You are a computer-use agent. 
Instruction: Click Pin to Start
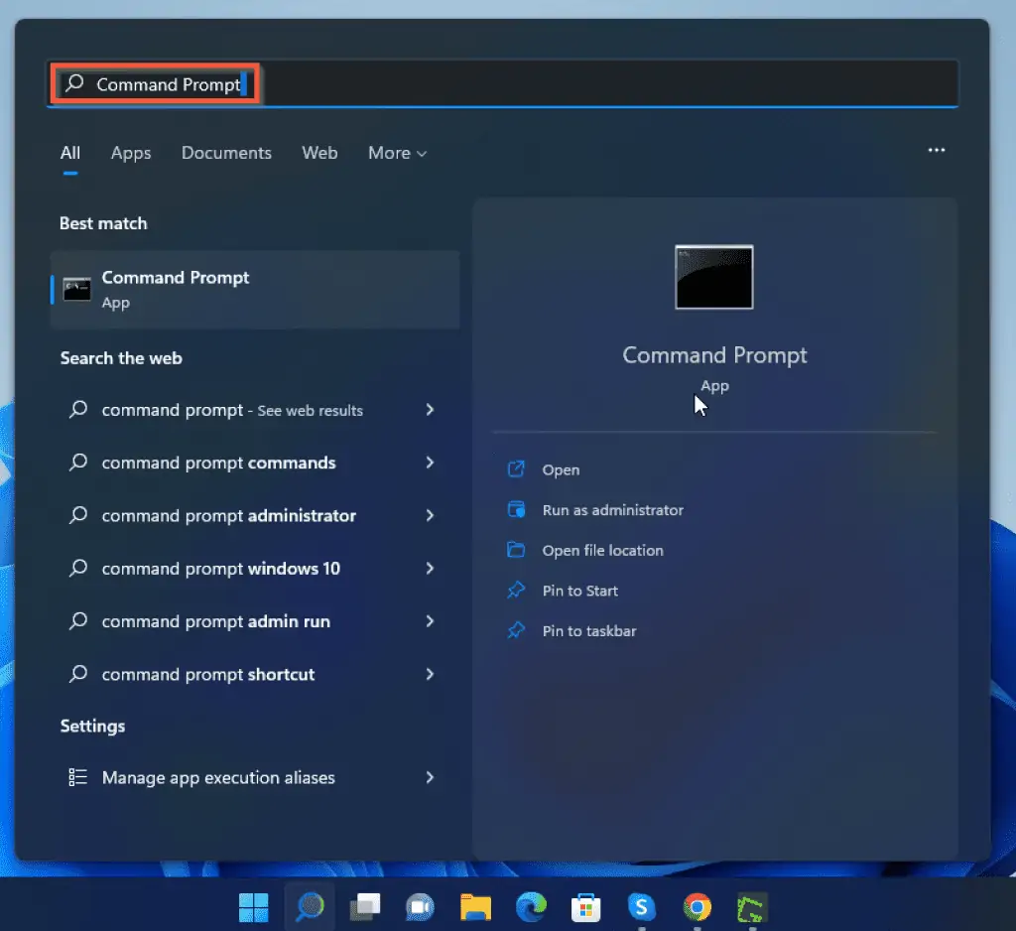[x=579, y=591]
